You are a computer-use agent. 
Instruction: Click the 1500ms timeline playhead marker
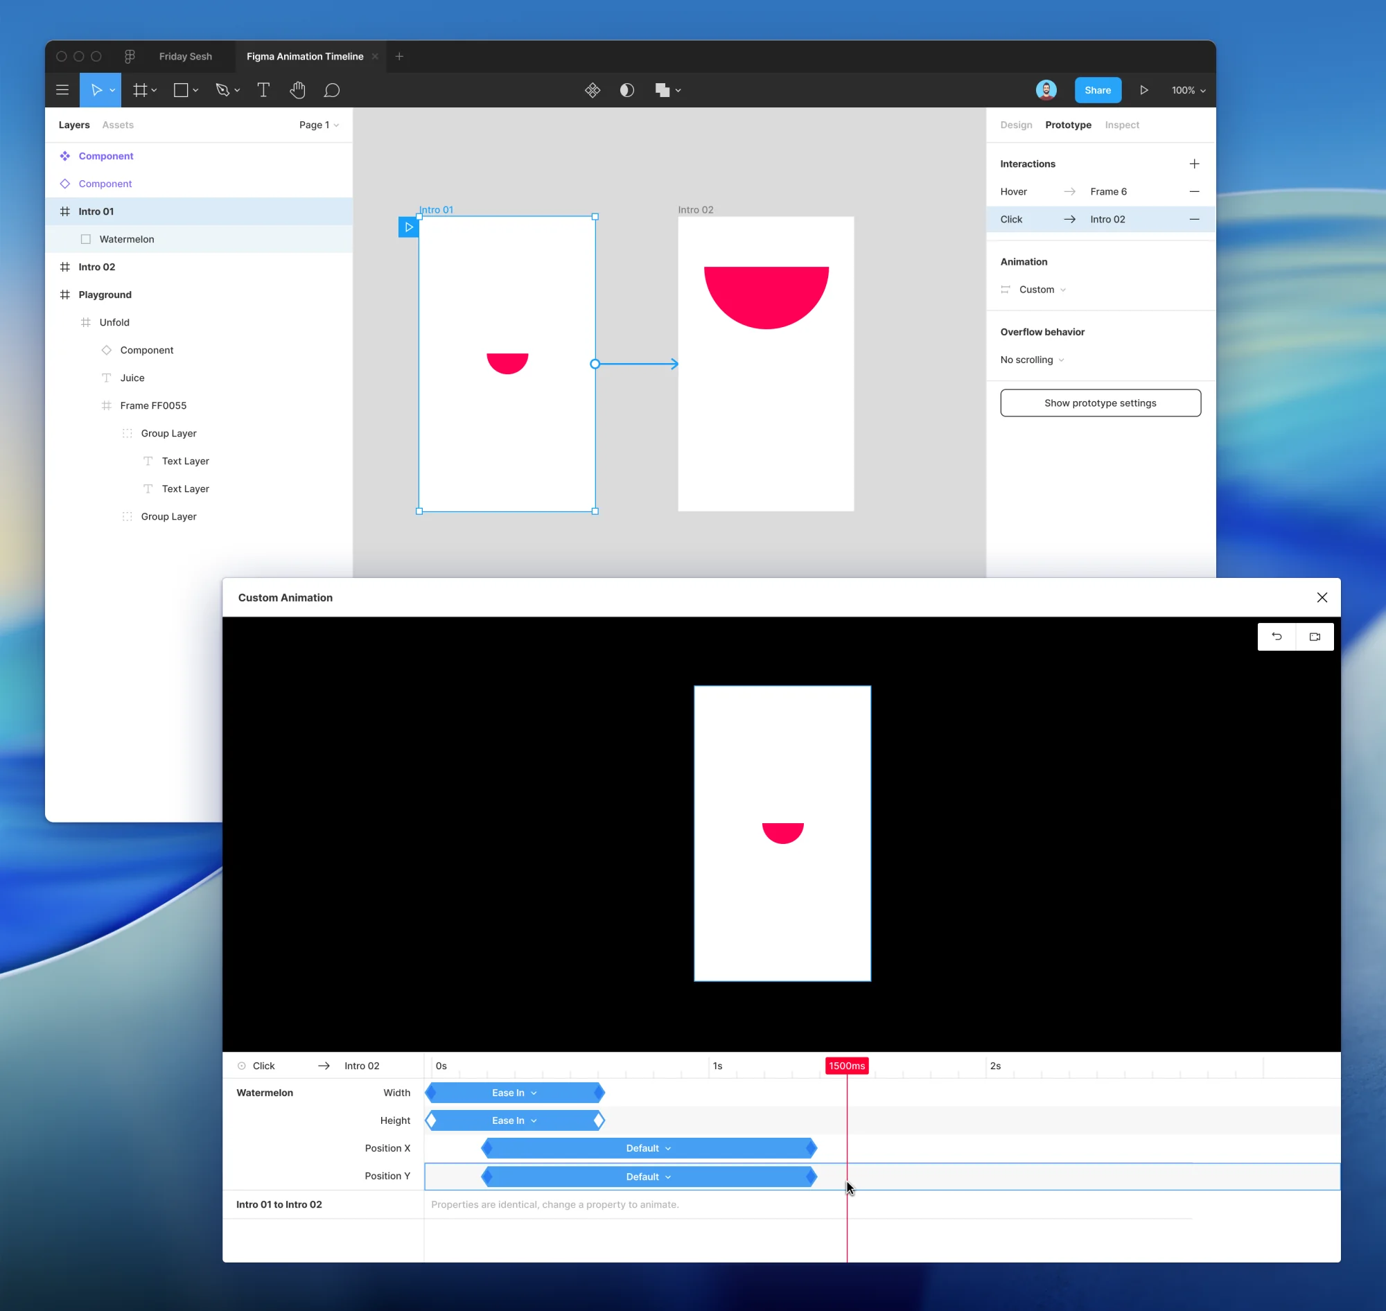tap(846, 1065)
